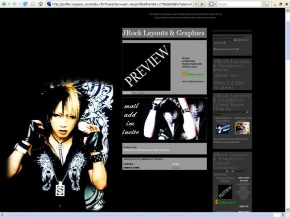Click the MySpace site icon in address bar
The height and width of the screenshot is (217, 290).
point(49,4)
